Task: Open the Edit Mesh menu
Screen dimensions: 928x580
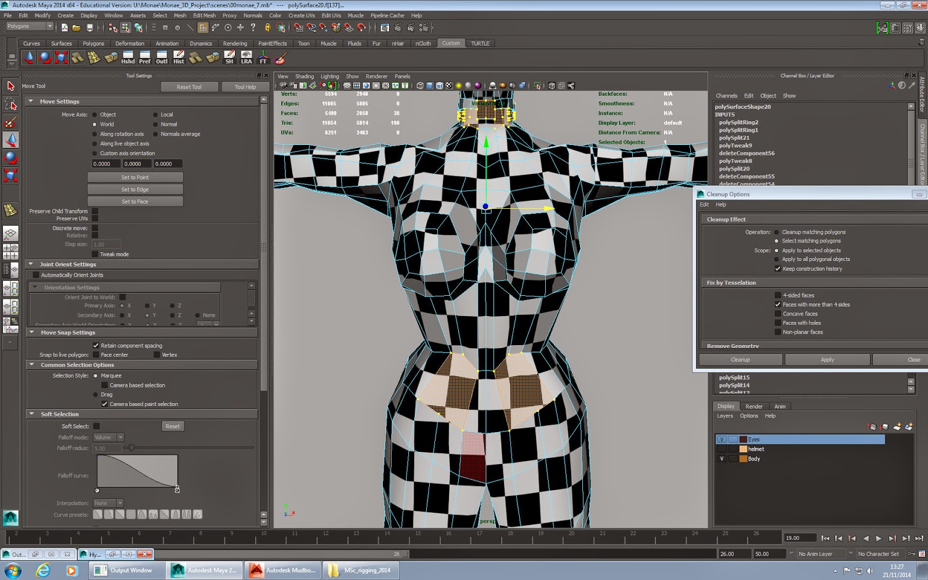Action: point(204,16)
